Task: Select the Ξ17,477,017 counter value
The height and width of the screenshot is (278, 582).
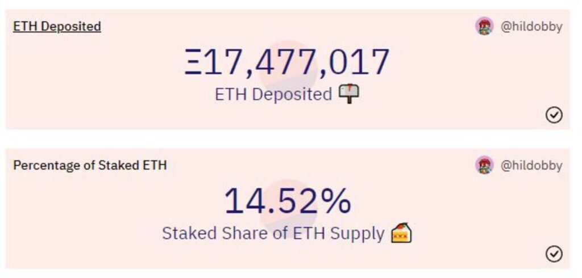Action: pos(286,62)
